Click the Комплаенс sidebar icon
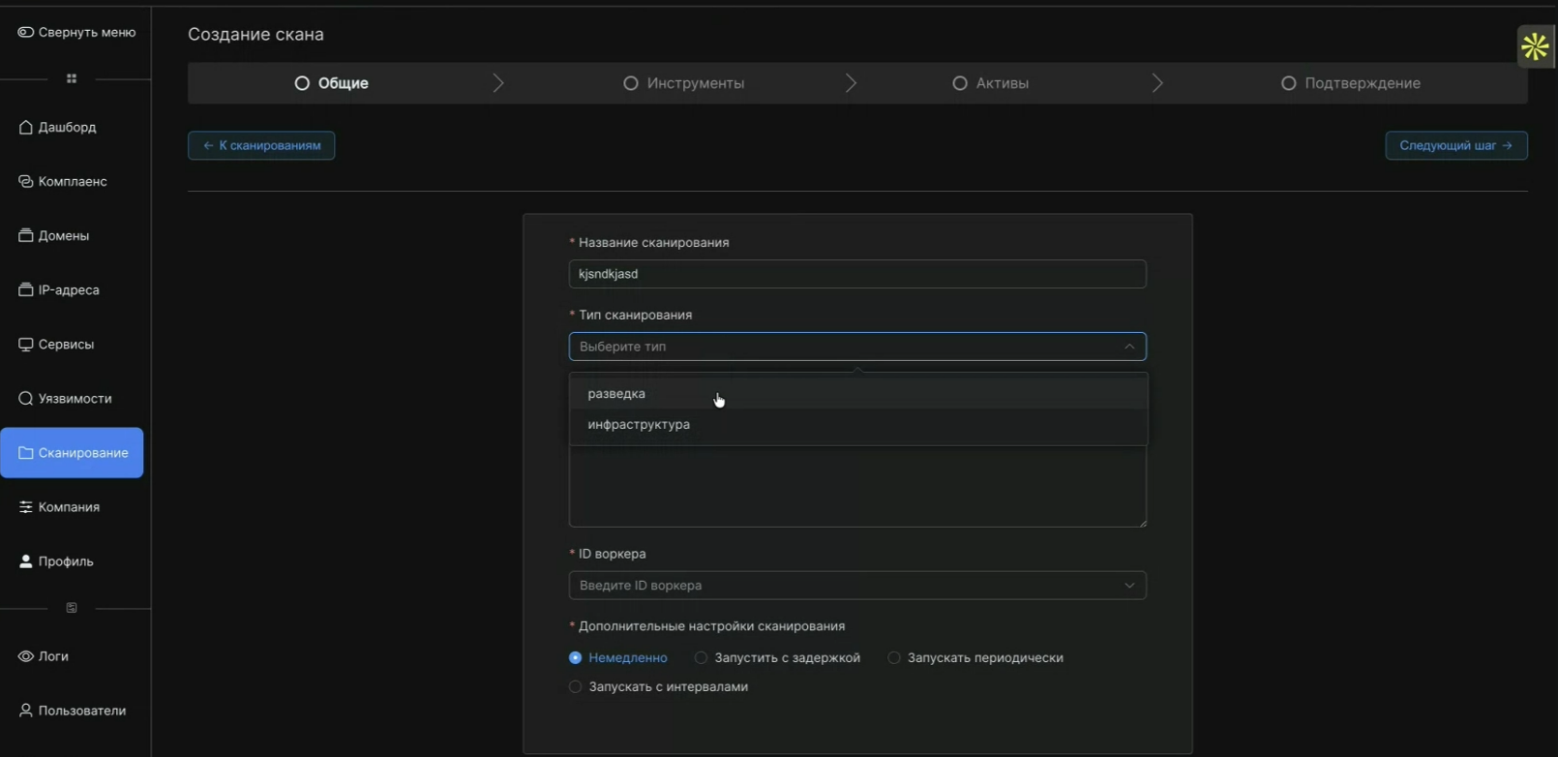1558x757 pixels. (26, 182)
